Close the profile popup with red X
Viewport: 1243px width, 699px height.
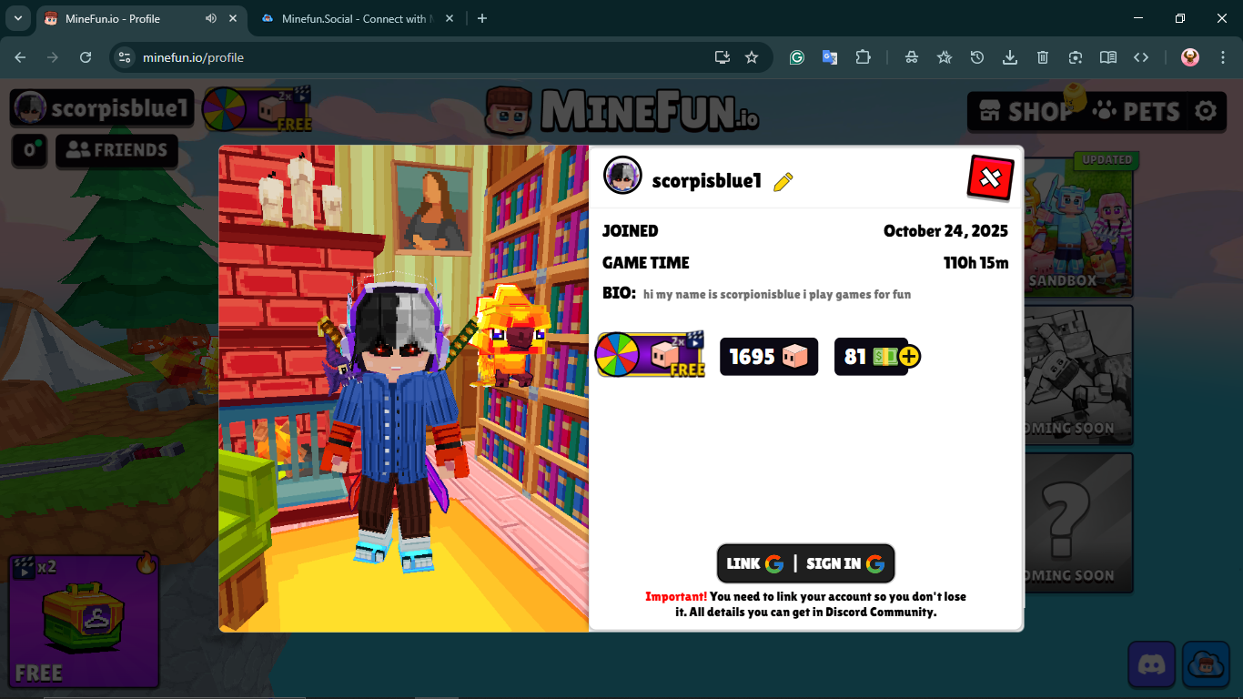990,177
